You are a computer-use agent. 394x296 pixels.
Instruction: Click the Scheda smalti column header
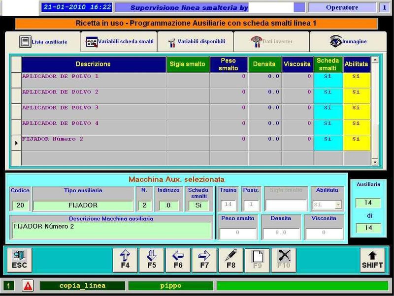(328, 64)
